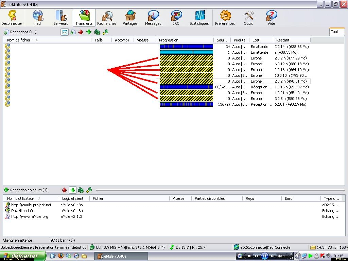Screen dimensions: 348x261
Task: Click the green down arrow in Réceptions toolbar
Action: tap(89, 32)
